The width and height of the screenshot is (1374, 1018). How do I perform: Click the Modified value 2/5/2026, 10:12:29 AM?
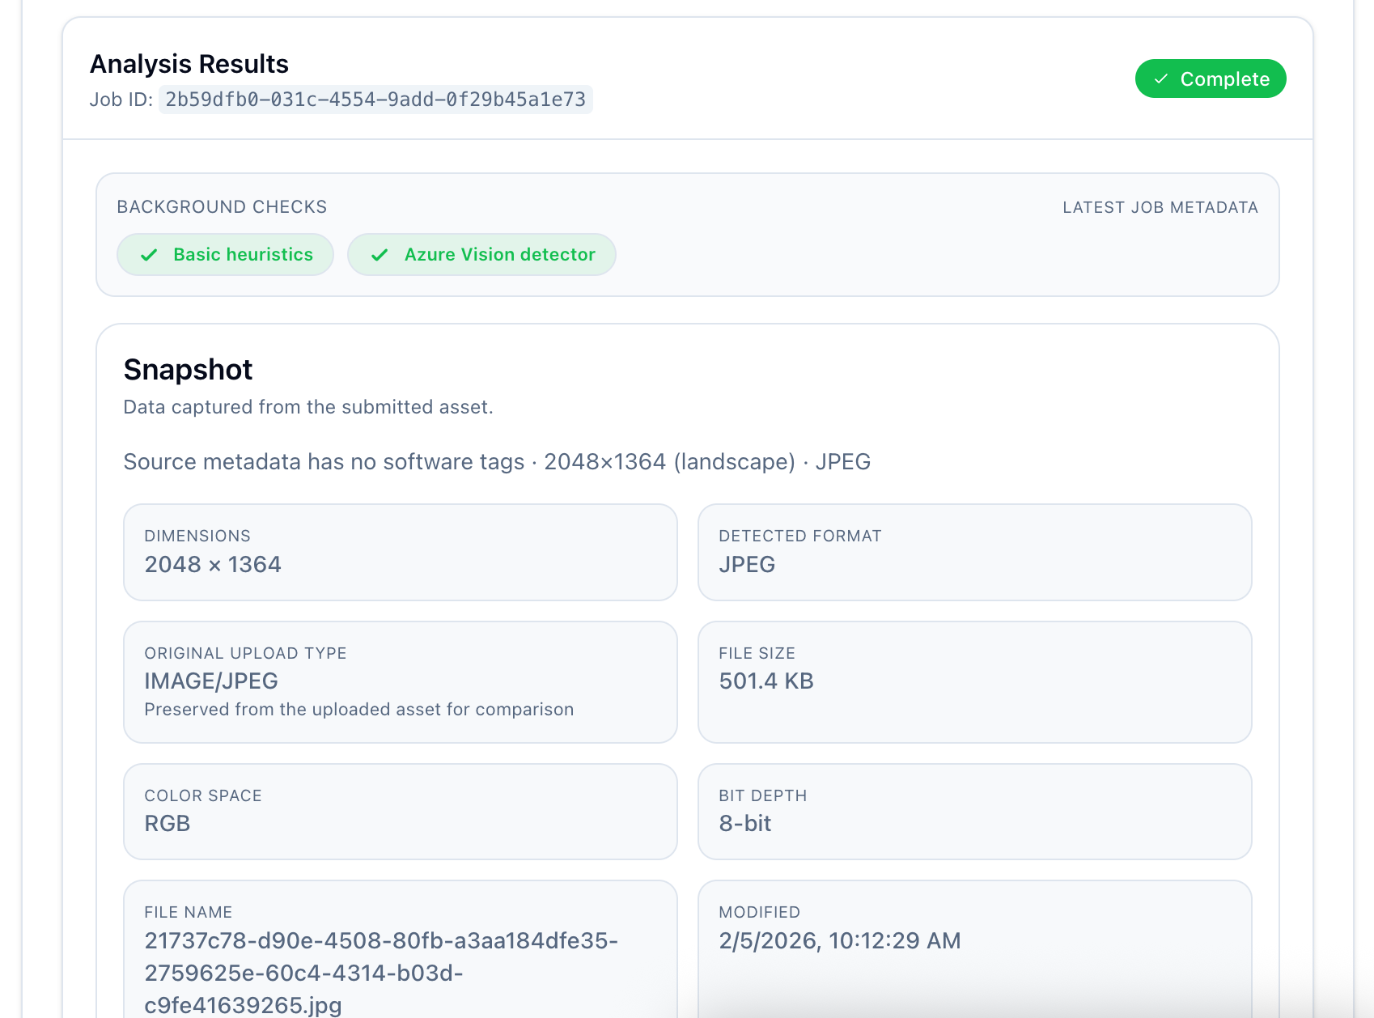840,941
